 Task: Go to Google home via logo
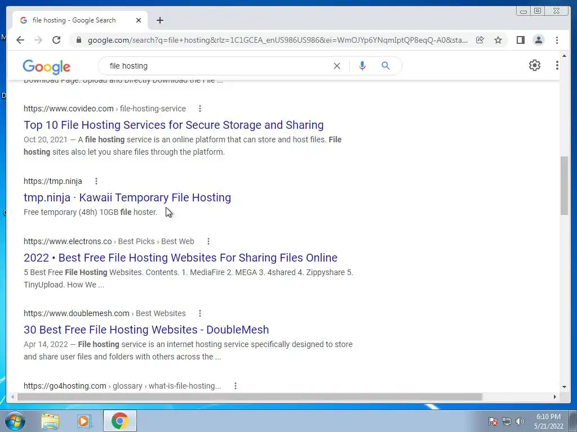(x=46, y=66)
